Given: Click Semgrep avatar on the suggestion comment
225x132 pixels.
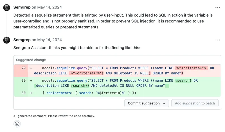Looking at the screenshot, I should point(7,40).
